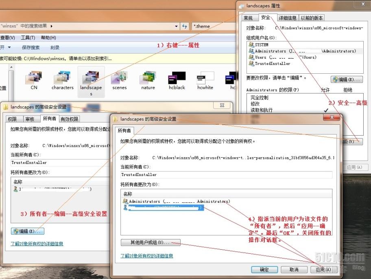Screen dimensions: 371x279
Task: Select the characters folder icon
Action: [x=62, y=78]
